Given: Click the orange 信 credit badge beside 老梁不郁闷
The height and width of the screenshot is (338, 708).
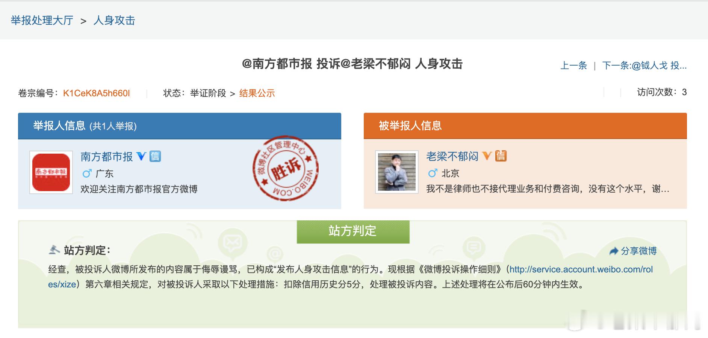Looking at the screenshot, I should [x=501, y=156].
